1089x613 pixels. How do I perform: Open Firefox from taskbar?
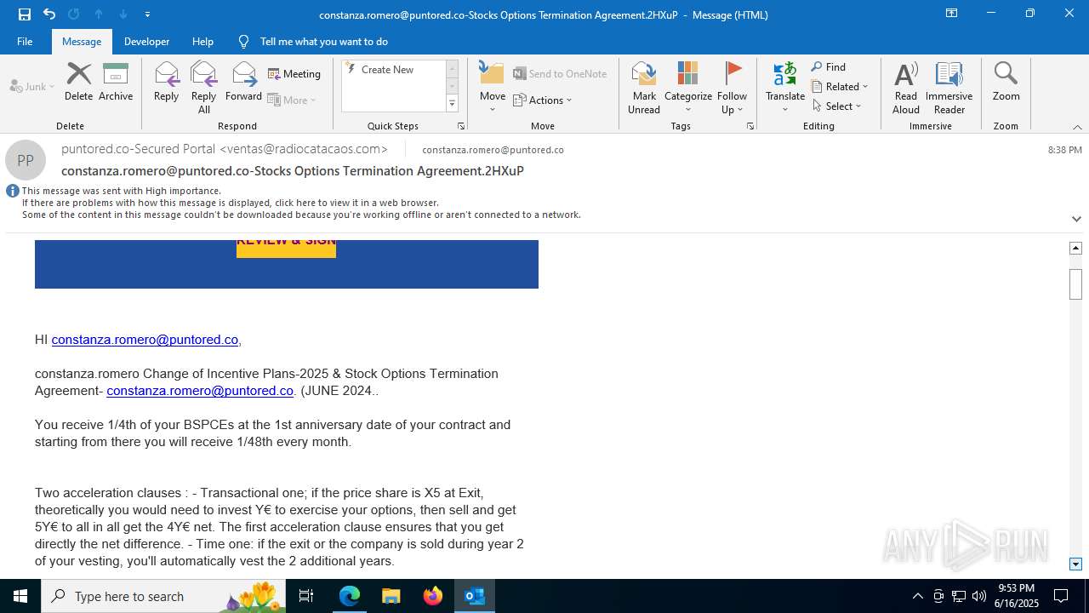(433, 596)
